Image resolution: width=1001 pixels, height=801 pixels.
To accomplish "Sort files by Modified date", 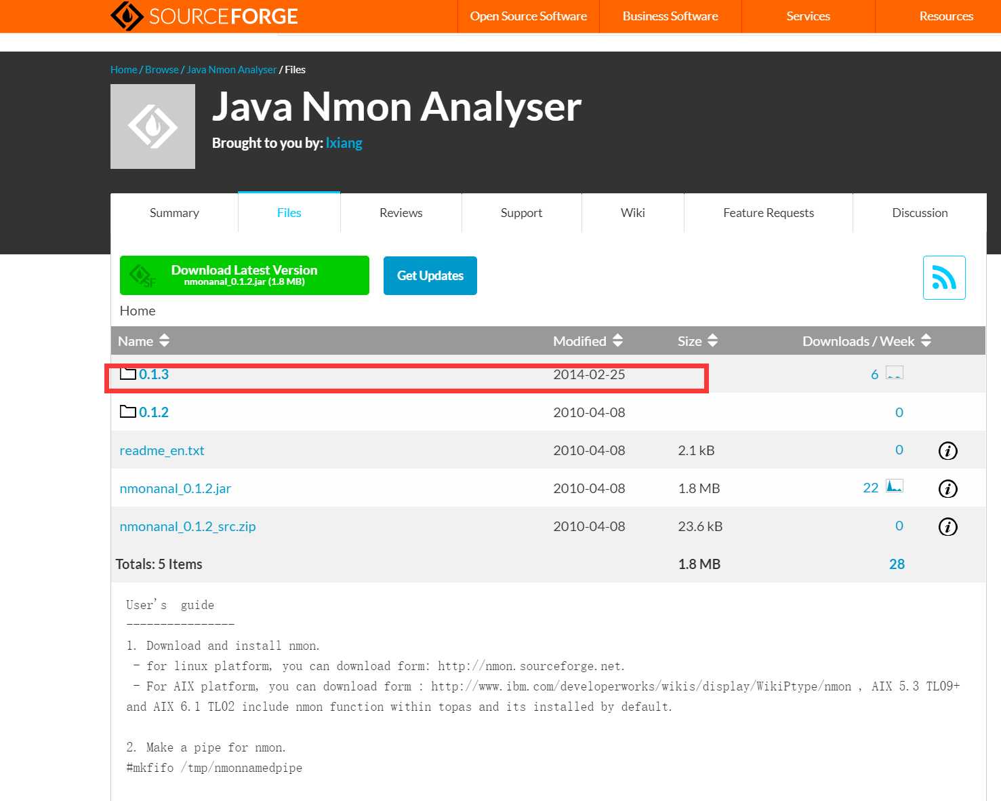I will coord(588,340).
